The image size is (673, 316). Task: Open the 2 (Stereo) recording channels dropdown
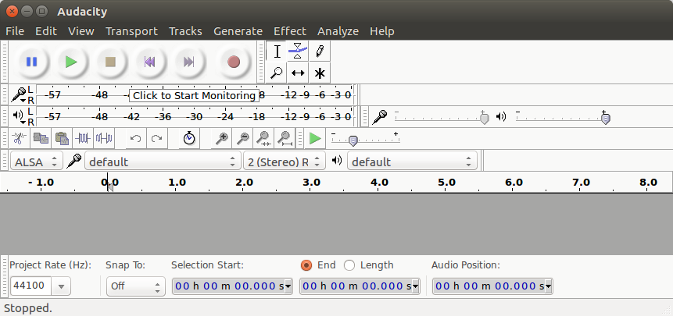(285, 162)
